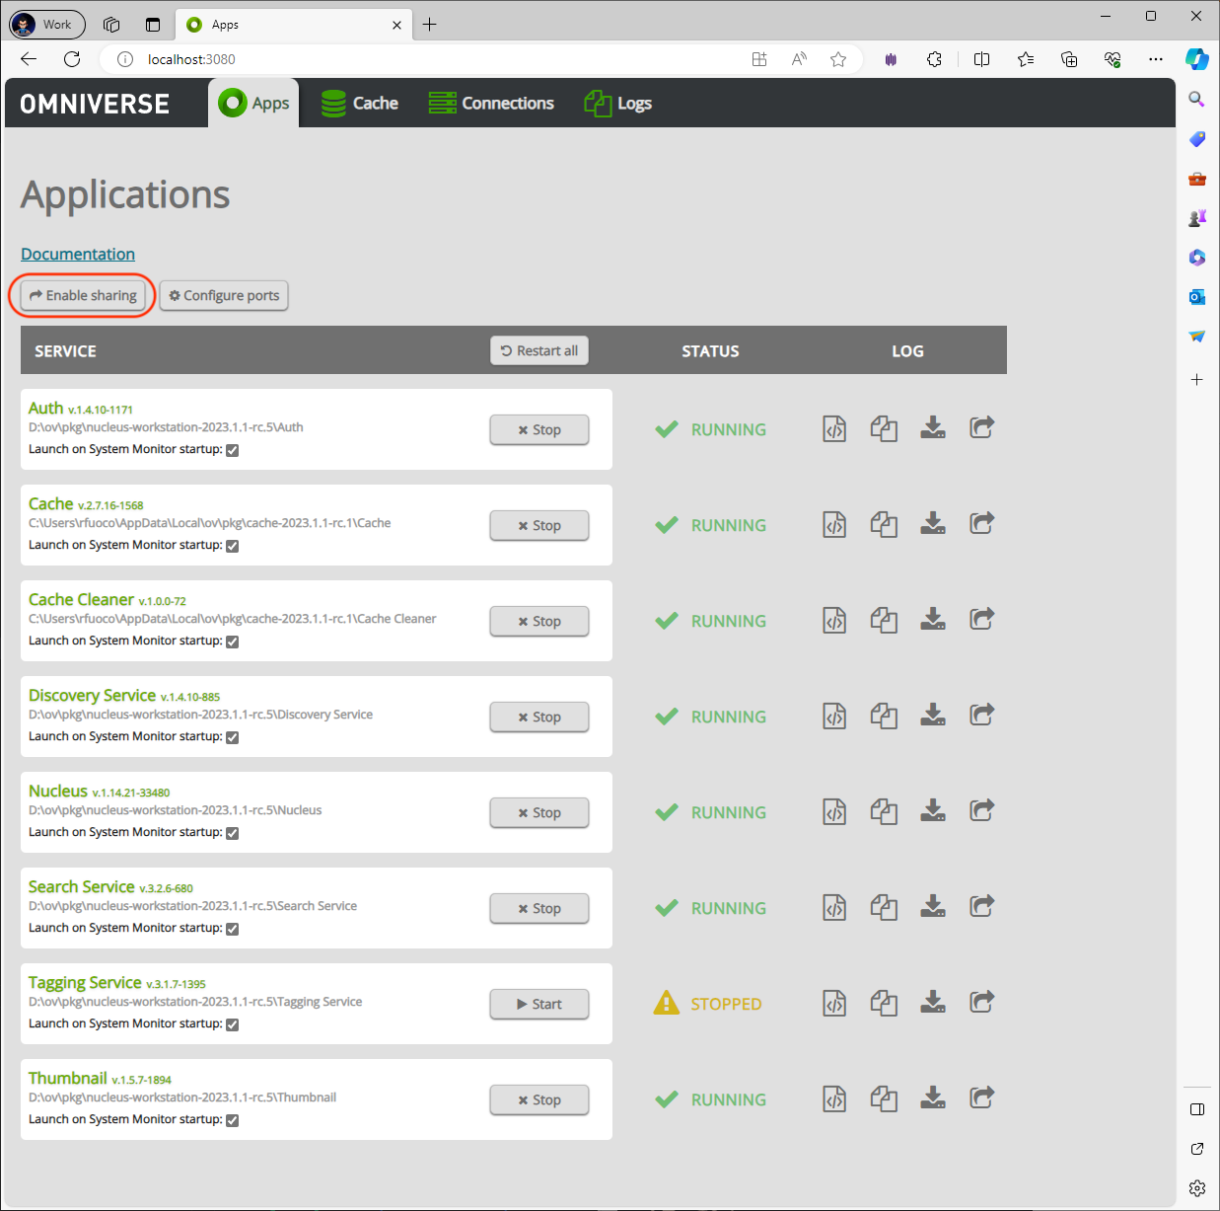
Task: Open Discovery Service log file icon
Action: click(x=834, y=717)
